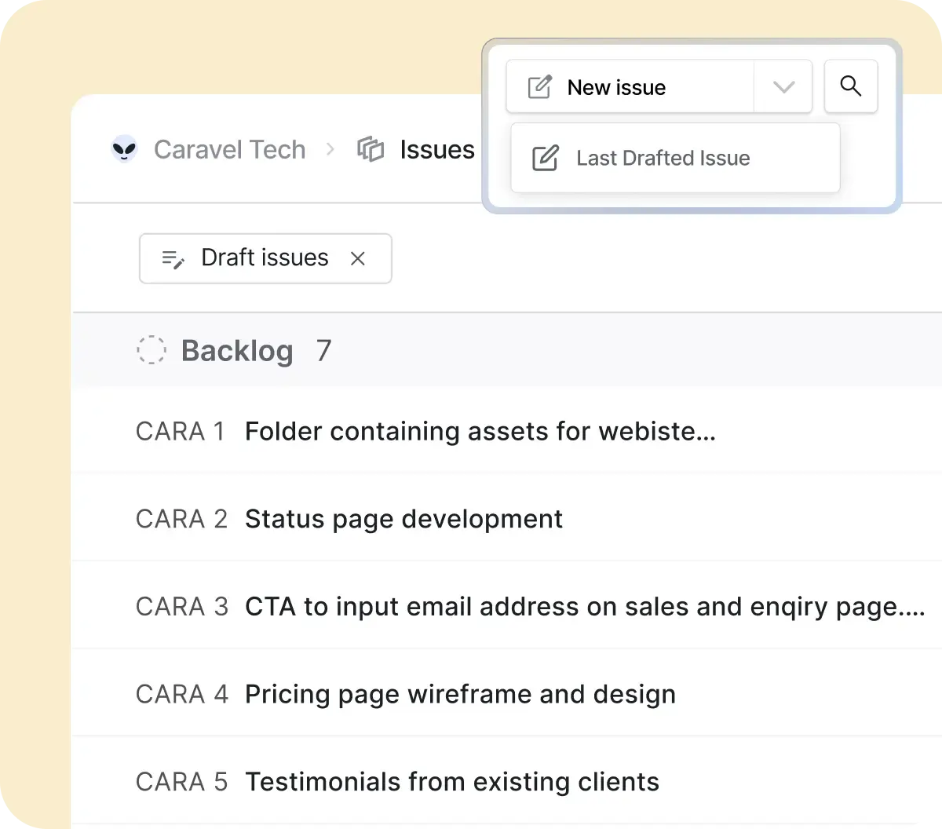Open search with the magnifying glass icon
This screenshot has width=942, height=829.
(851, 86)
